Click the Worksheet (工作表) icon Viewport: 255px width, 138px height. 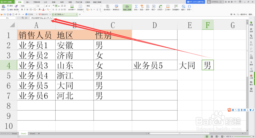tap(168, 7)
